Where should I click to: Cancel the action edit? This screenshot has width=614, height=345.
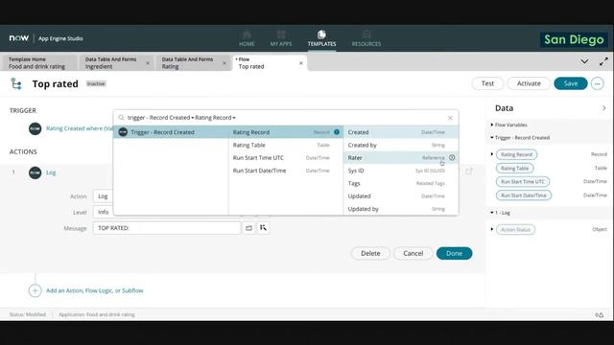tap(413, 253)
